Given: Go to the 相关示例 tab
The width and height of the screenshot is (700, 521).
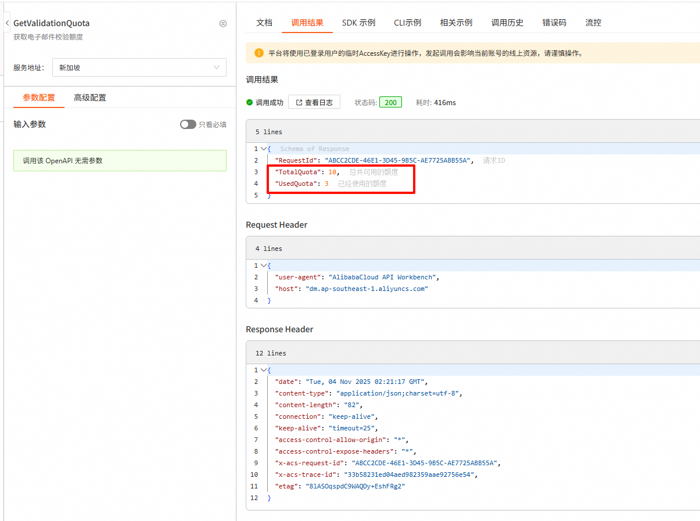Looking at the screenshot, I should pyautogui.click(x=456, y=23).
